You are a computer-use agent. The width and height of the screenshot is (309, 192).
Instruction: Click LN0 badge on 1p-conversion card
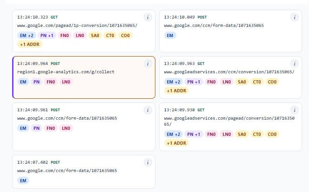click(x=80, y=36)
